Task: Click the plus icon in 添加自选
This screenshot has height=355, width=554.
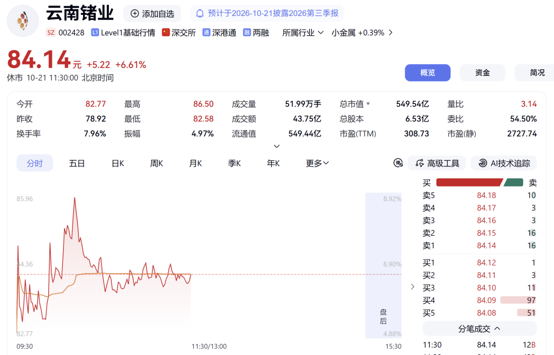Action: click(134, 14)
